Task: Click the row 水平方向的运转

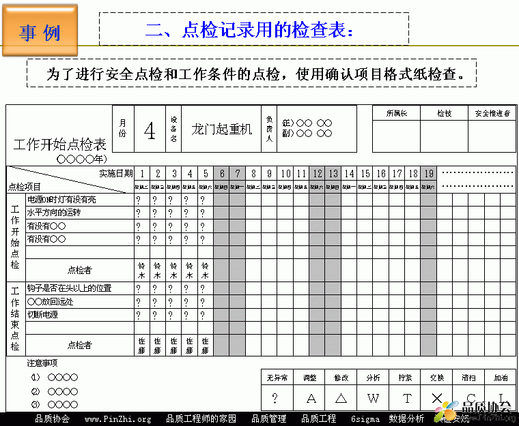Action: pos(80,213)
